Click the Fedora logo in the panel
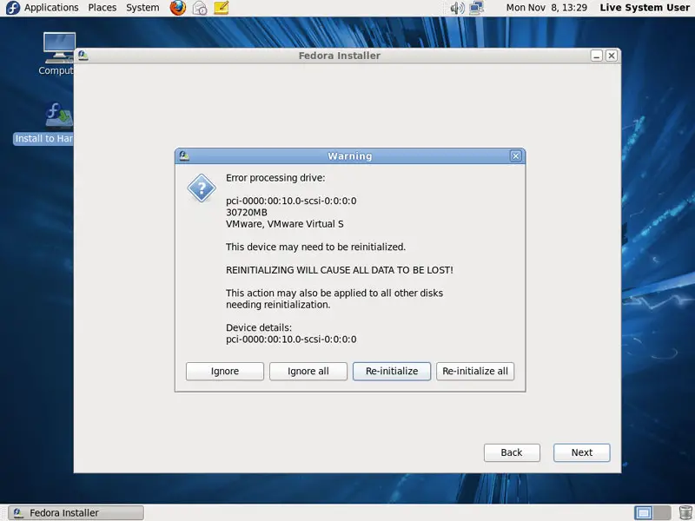Viewport: 695px width, 521px height. [x=12, y=8]
